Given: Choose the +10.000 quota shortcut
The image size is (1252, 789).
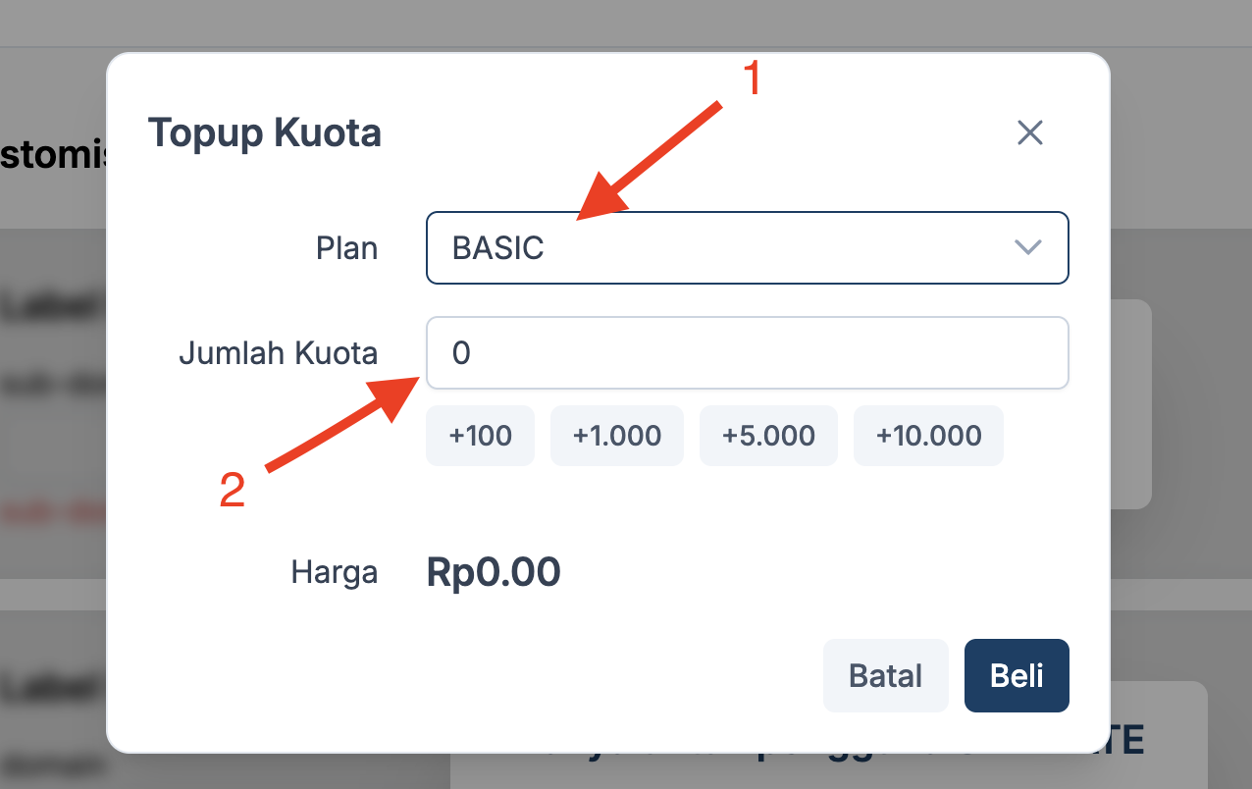Looking at the screenshot, I should pos(928,436).
